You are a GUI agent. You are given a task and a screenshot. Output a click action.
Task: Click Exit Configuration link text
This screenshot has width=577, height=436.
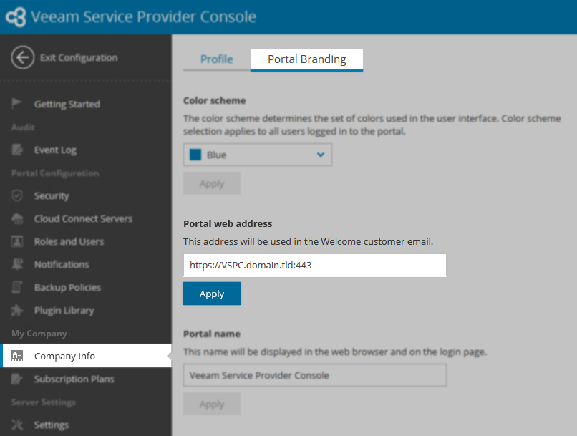pos(79,58)
